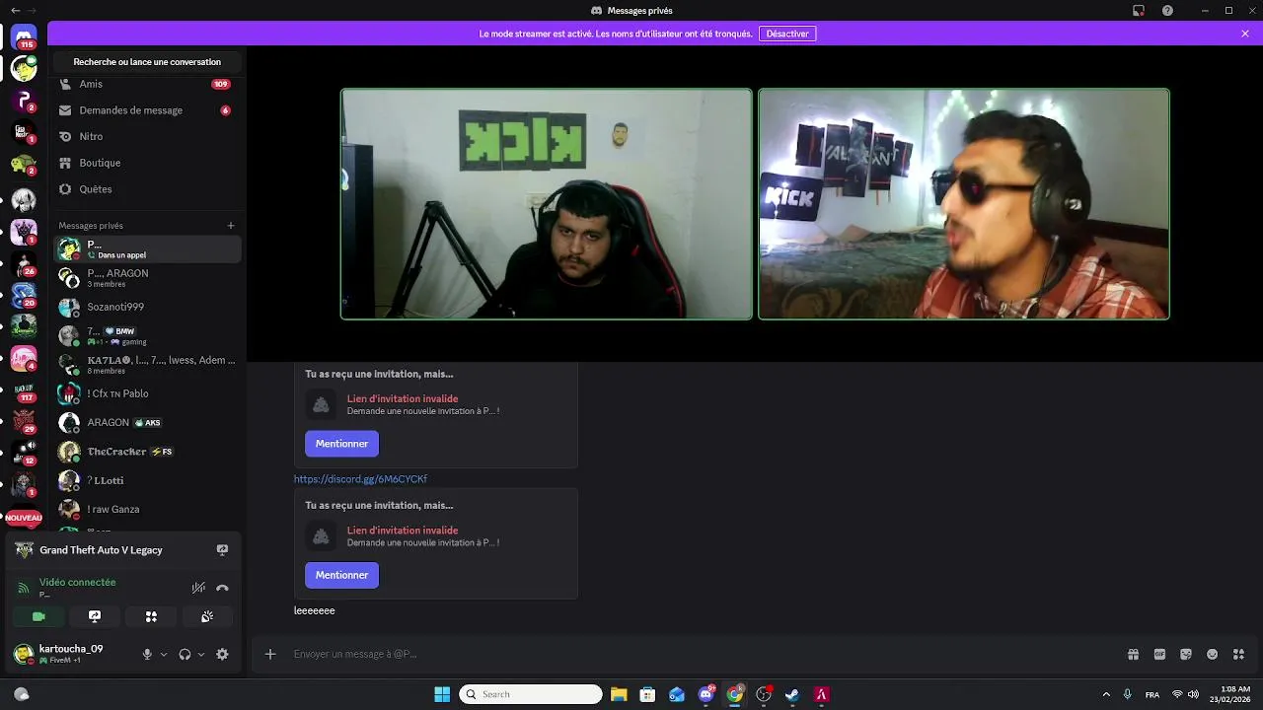Expand microphone input options arrow
1263x710 pixels.
coord(164,654)
